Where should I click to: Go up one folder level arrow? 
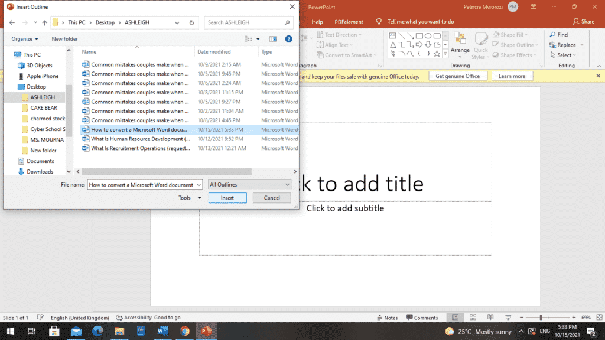tap(45, 23)
